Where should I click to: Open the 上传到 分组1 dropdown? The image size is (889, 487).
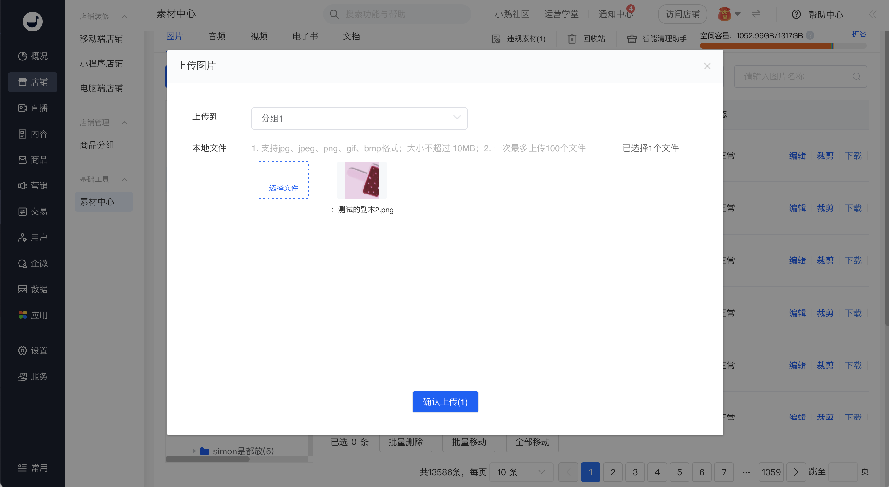tap(359, 118)
